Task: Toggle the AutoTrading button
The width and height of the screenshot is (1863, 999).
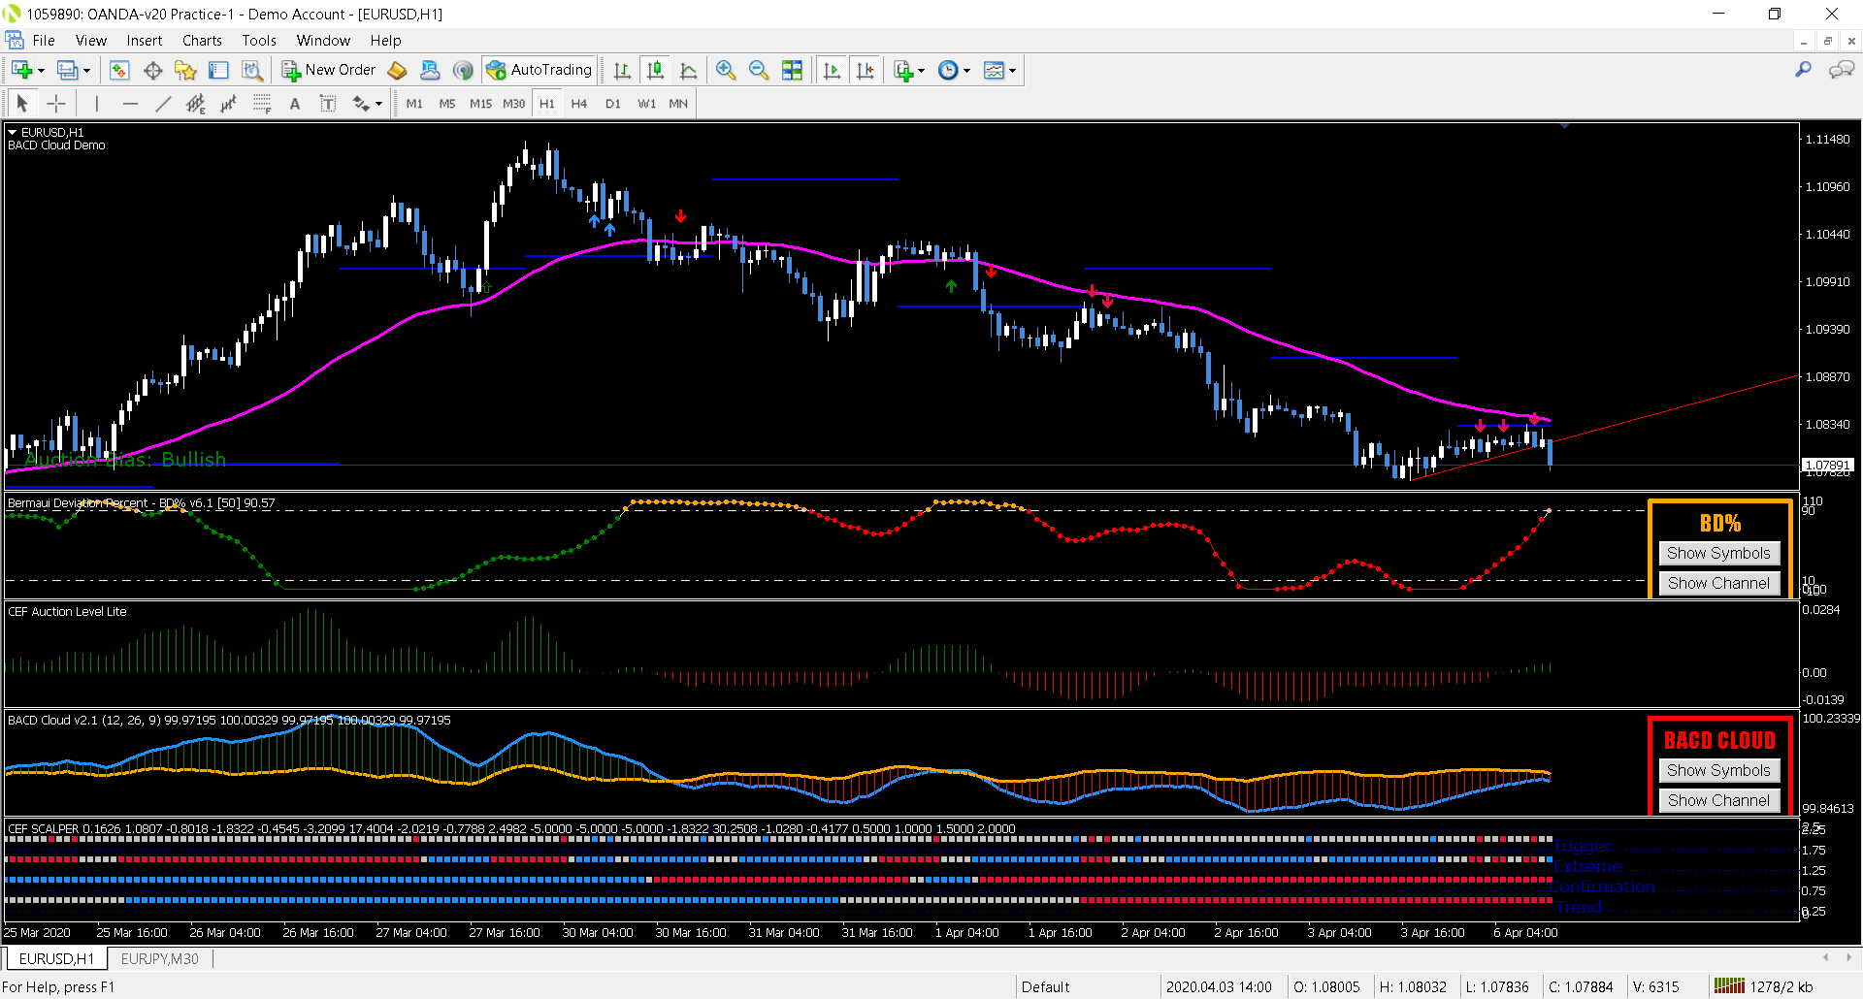Action: [x=539, y=70]
